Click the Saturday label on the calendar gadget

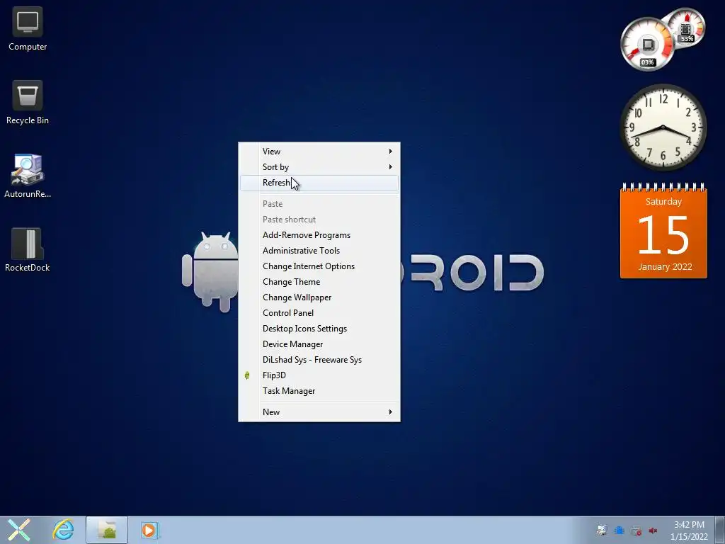(663, 202)
